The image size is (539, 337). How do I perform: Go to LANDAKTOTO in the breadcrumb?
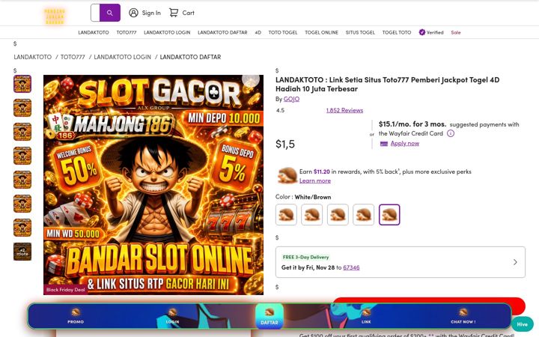coord(33,57)
